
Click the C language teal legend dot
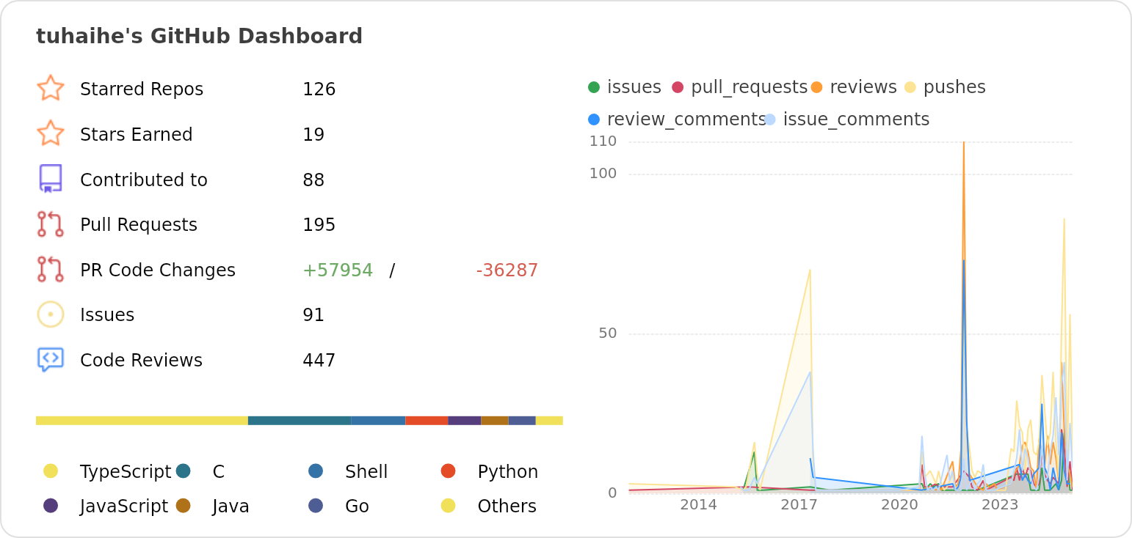pos(184,471)
